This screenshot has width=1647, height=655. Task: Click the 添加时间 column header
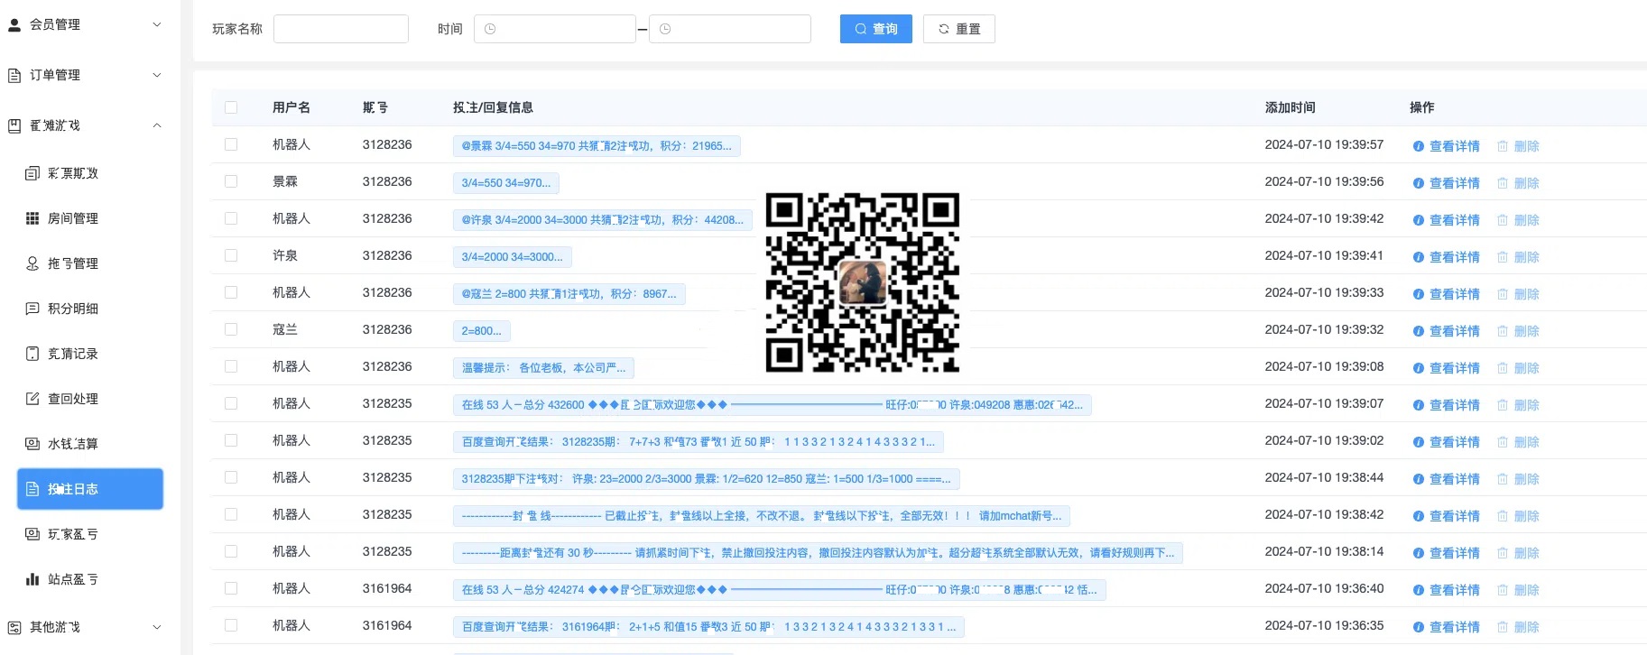(x=1291, y=107)
